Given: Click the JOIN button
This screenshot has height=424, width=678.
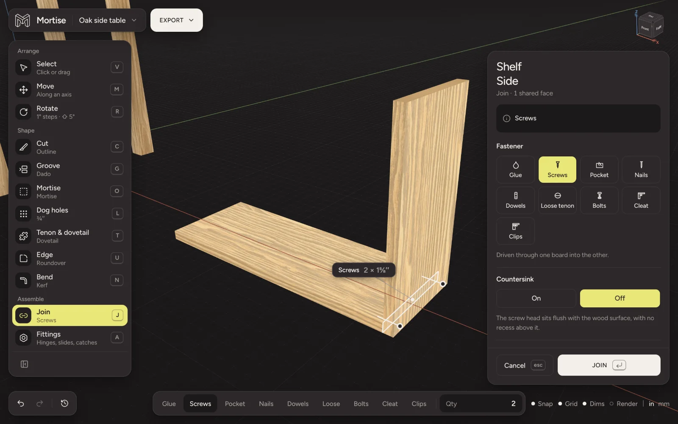Looking at the screenshot, I should [609, 365].
